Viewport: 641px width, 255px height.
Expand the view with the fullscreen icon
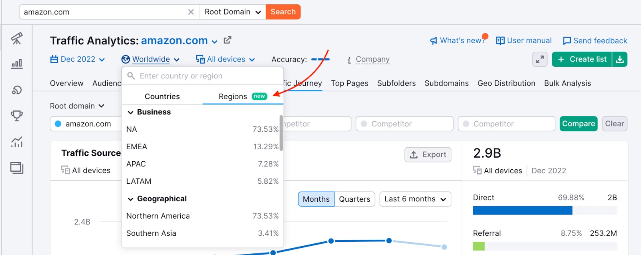[x=540, y=60]
